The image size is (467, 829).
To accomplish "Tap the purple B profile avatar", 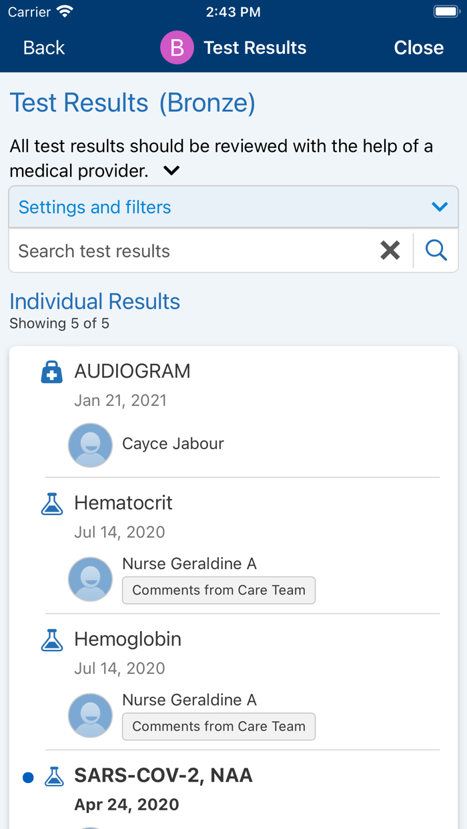I will [x=177, y=48].
